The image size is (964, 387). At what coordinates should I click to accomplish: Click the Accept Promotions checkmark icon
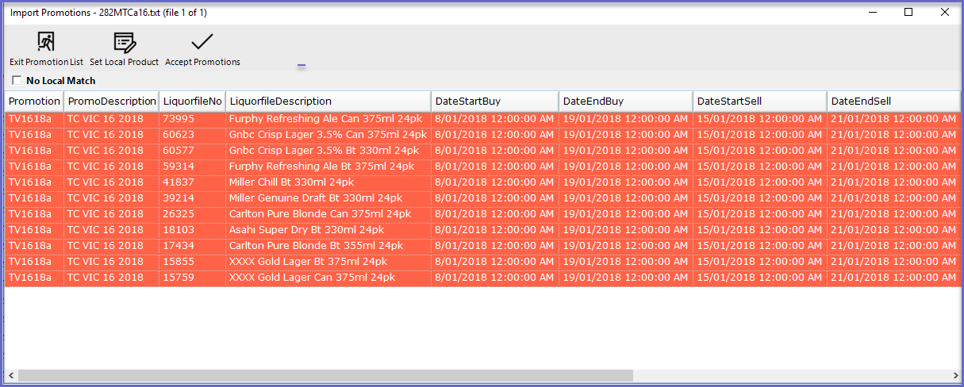[x=202, y=42]
